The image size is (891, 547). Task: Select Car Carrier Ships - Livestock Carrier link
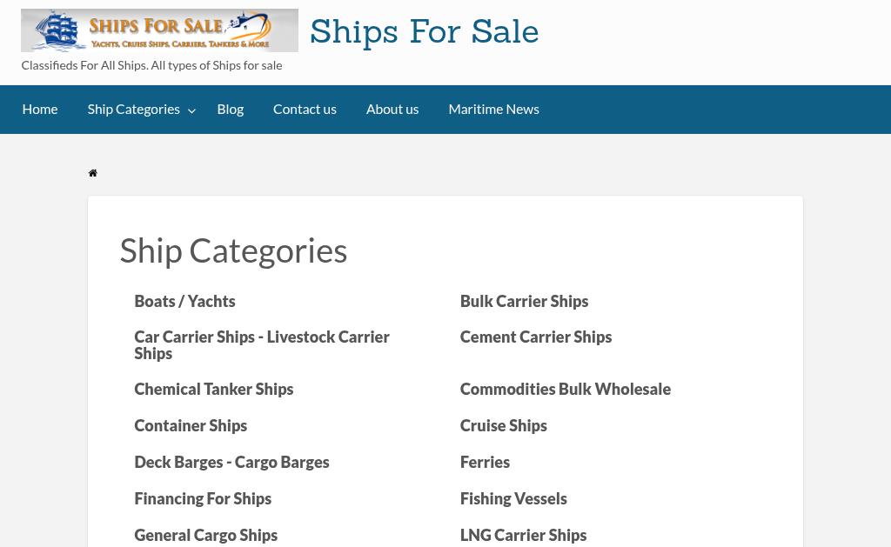point(262,344)
